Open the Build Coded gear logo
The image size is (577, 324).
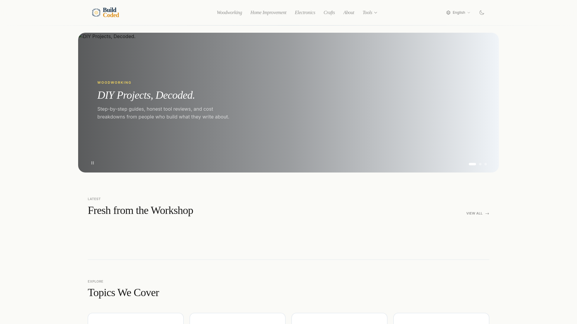tap(96, 13)
